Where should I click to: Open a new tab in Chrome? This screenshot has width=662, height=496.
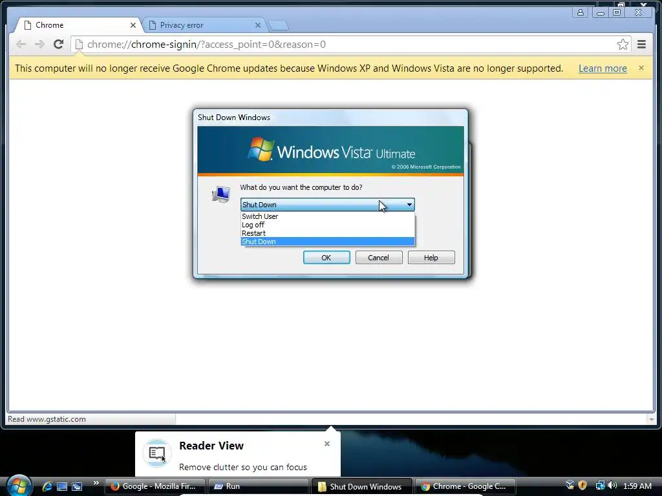coord(279,26)
